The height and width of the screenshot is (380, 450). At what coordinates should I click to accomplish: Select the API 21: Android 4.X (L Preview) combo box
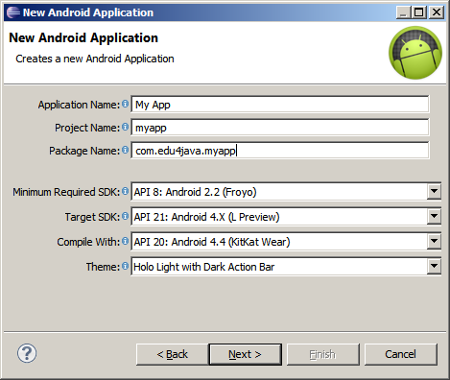pos(286,217)
